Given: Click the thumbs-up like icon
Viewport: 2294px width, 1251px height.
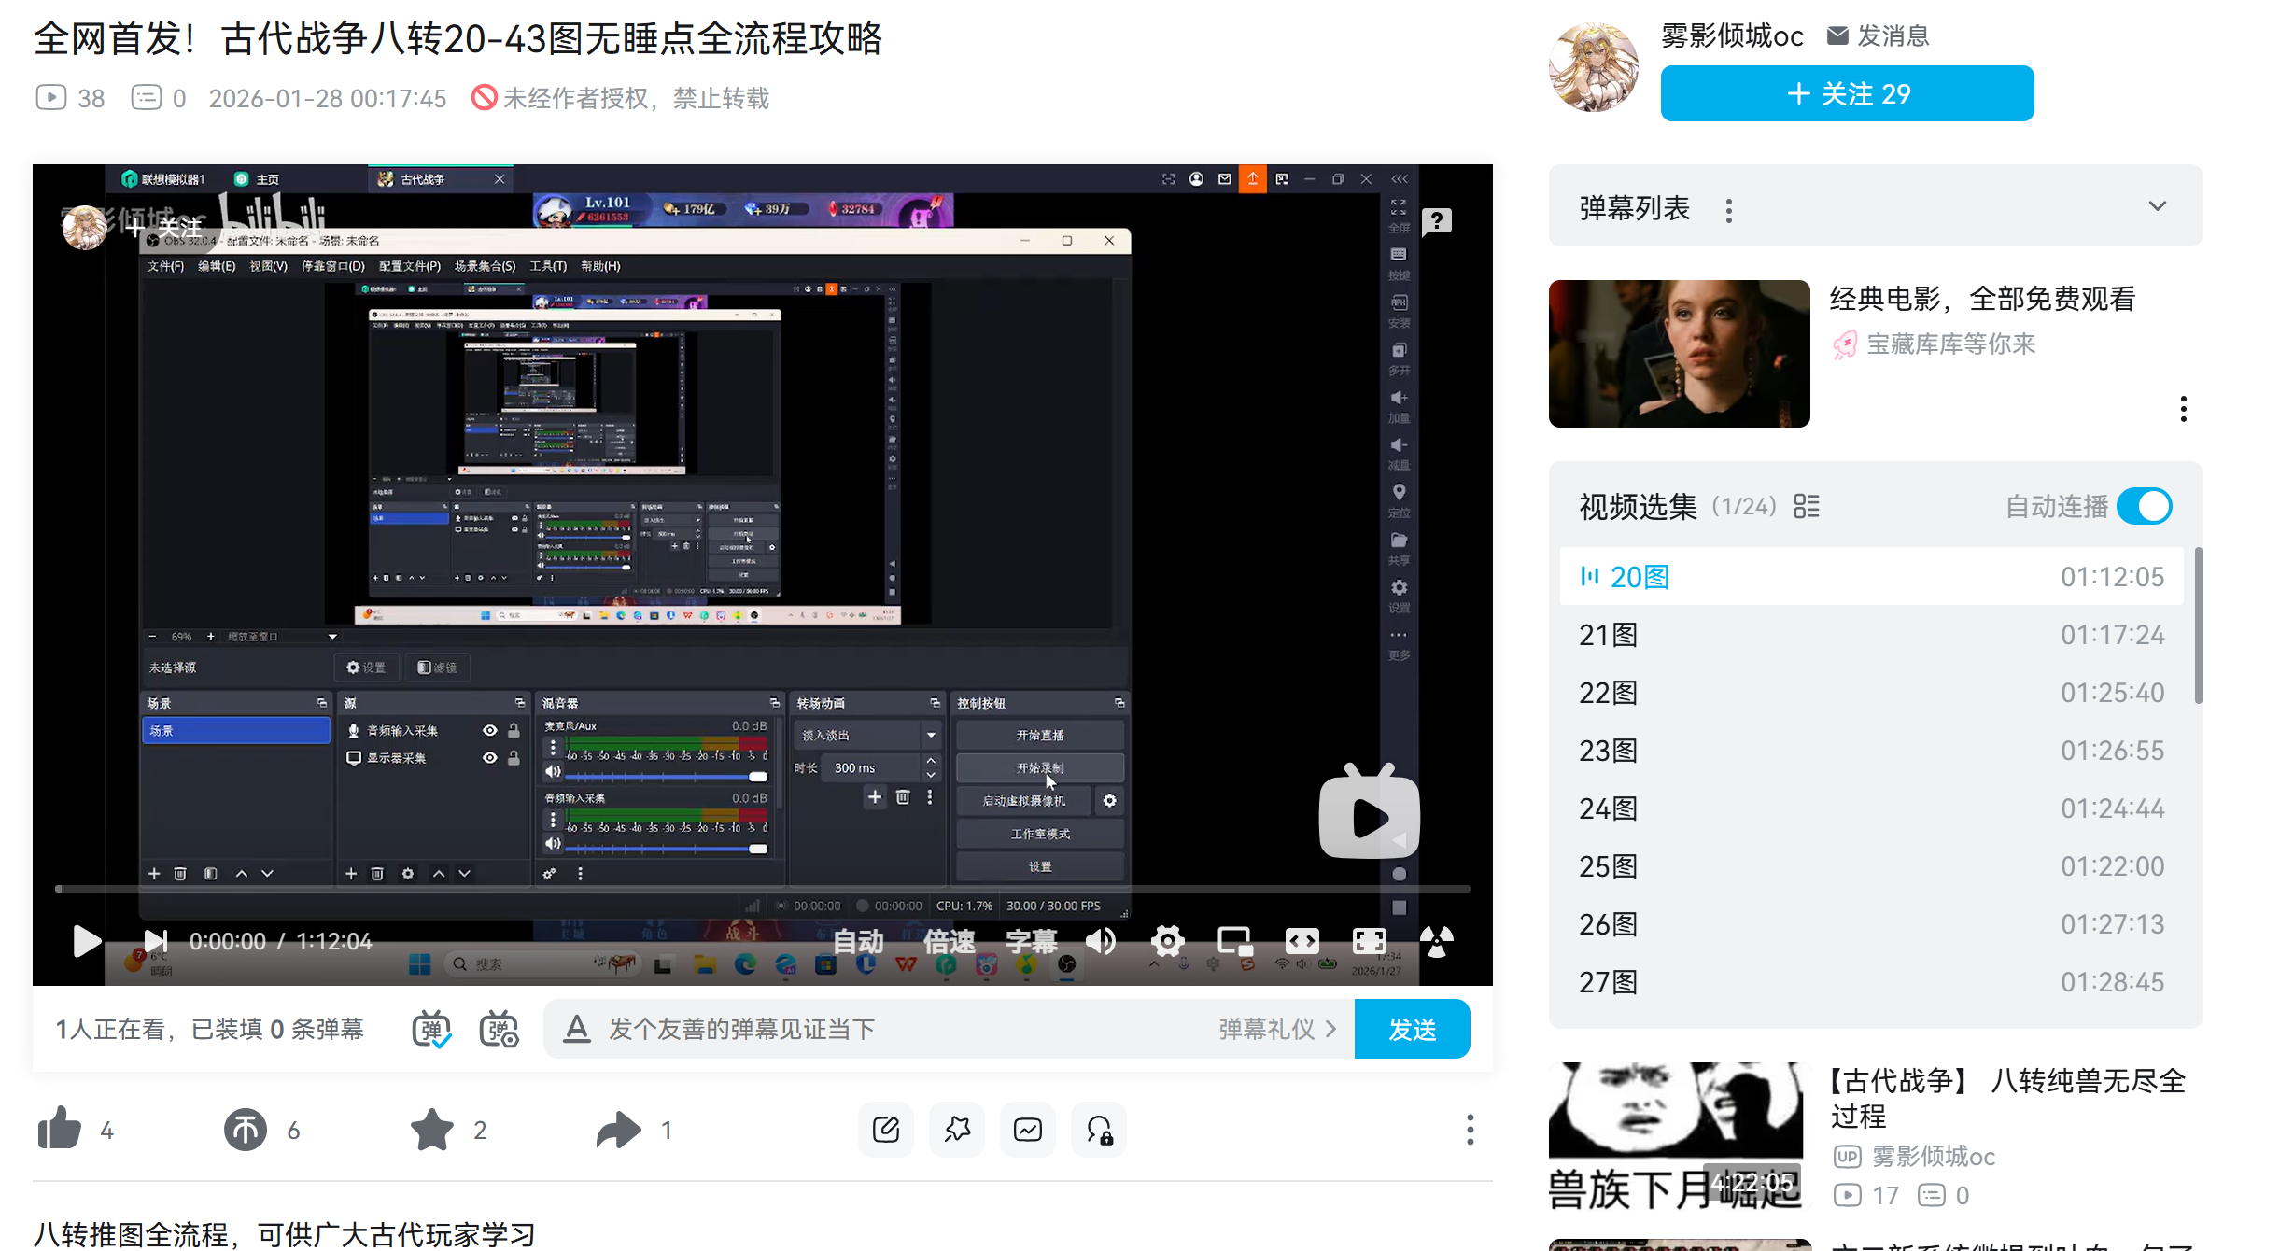Looking at the screenshot, I should [x=60, y=1130].
